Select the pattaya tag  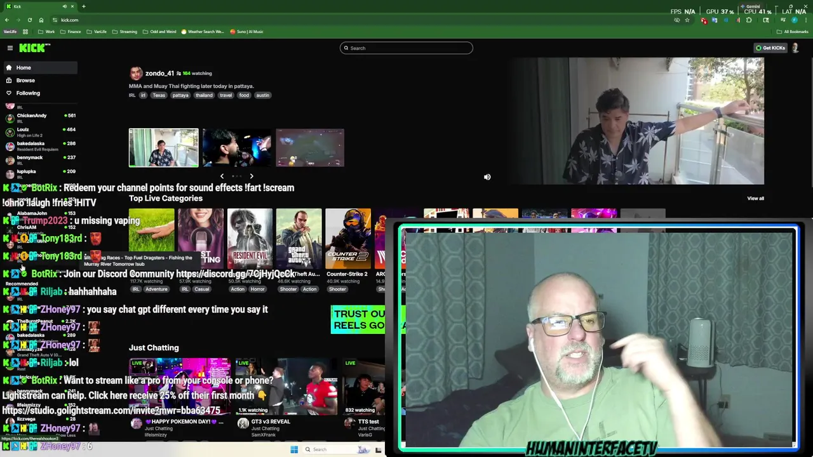coord(180,95)
